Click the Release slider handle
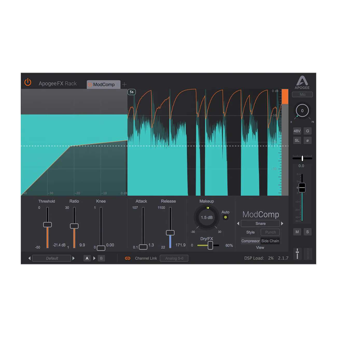 coord(170,233)
